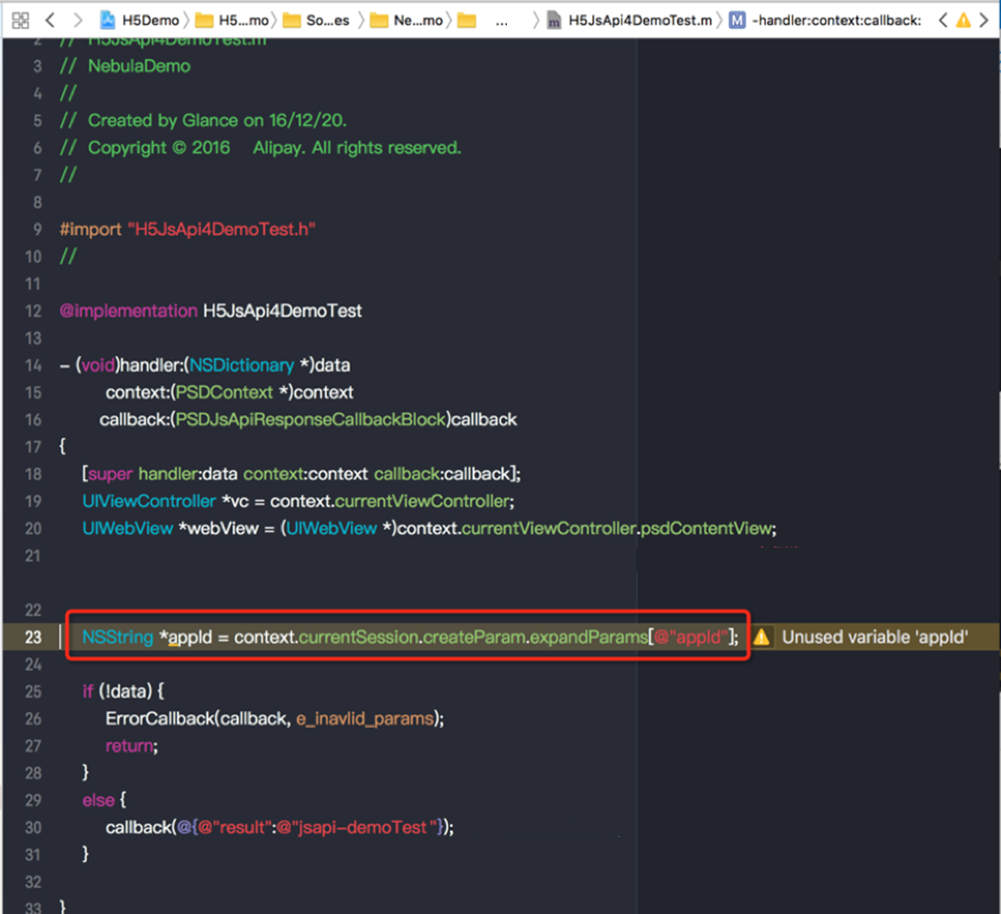Open the H5...mo folder breadcrumb

click(233, 20)
